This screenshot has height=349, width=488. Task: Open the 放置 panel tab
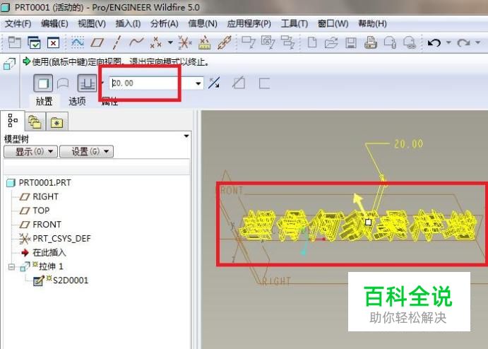[x=44, y=101]
